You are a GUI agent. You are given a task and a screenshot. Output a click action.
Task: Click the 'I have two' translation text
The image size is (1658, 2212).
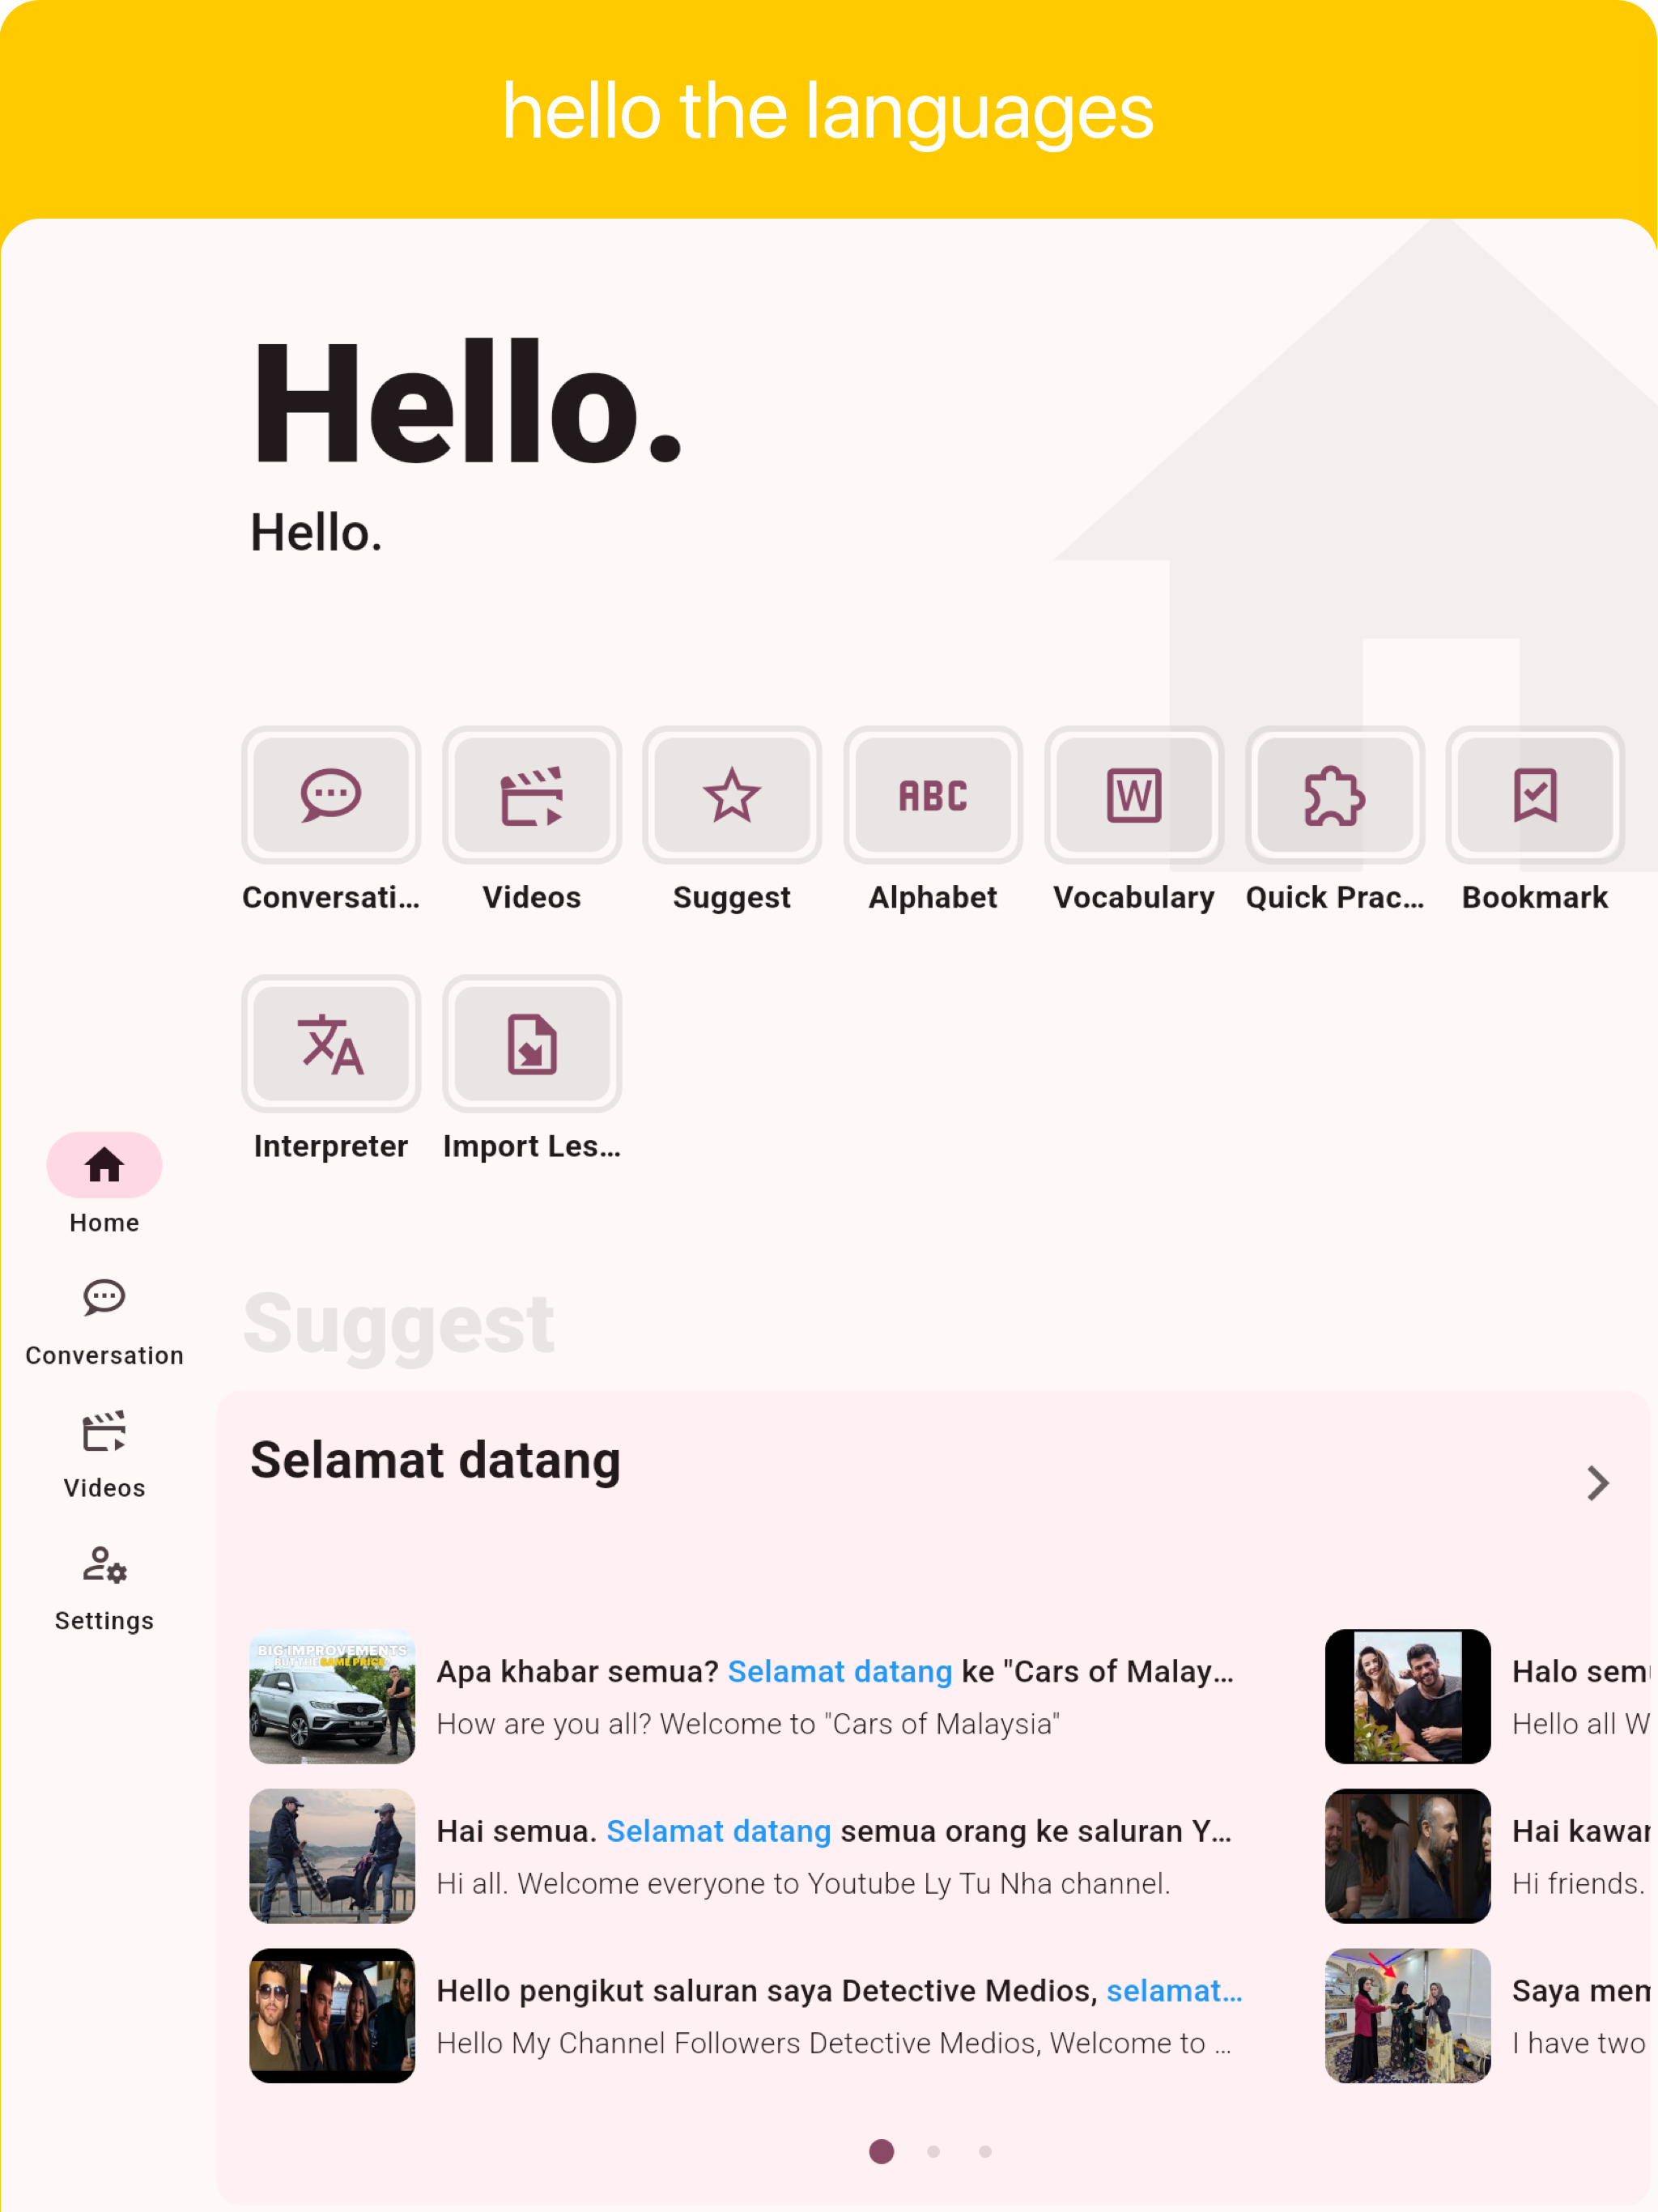(x=1578, y=2043)
